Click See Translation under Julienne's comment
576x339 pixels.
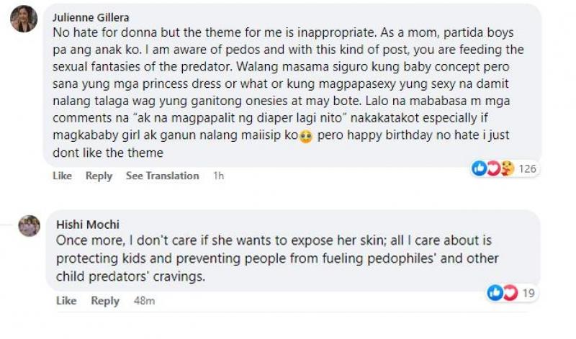(162, 176)
